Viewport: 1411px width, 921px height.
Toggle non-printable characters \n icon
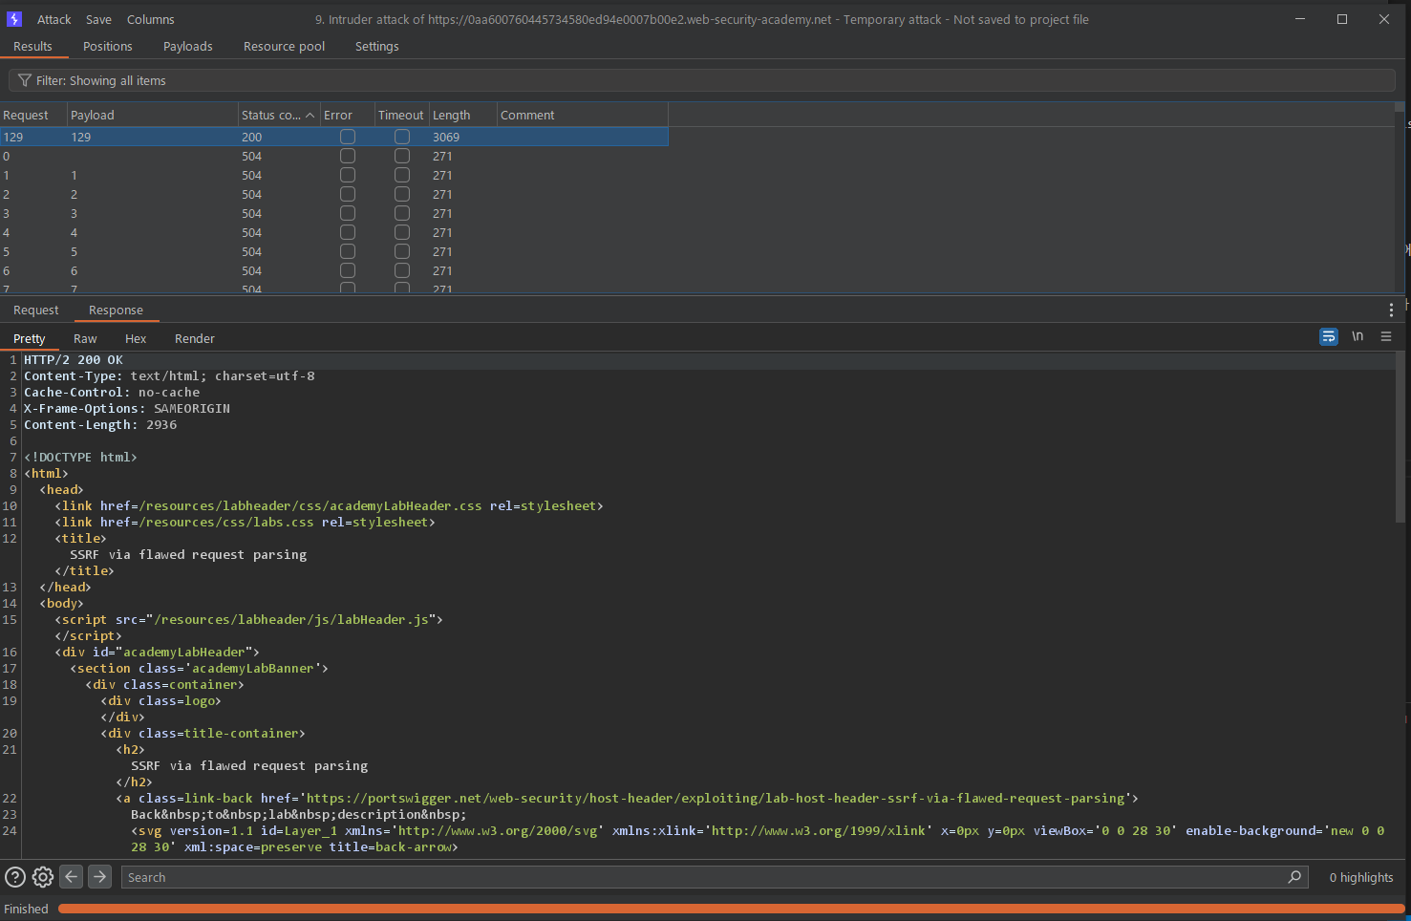tap(1358, 336)
